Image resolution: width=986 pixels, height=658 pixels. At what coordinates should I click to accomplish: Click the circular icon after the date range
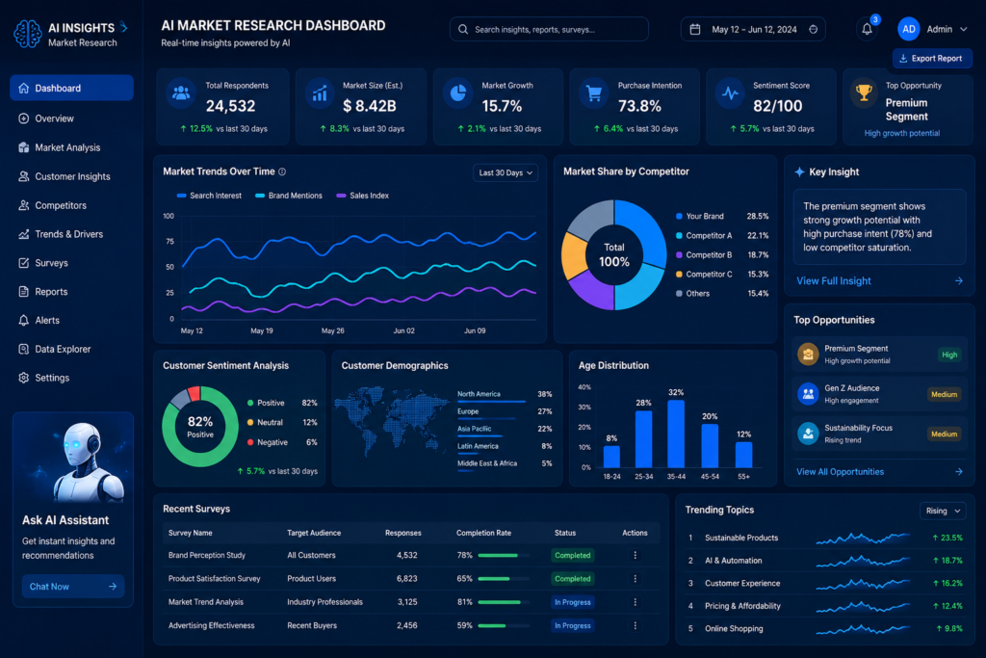(x=813, y=30)
